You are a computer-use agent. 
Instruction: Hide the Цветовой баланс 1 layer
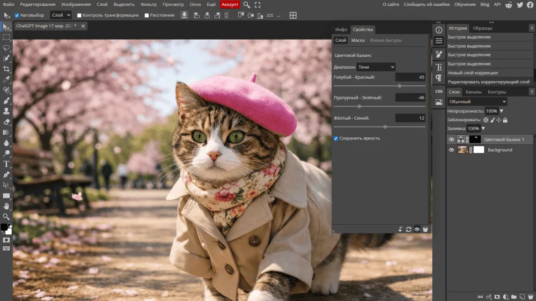[451, 140]
